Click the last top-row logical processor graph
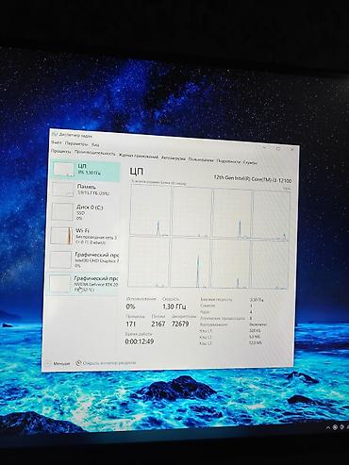Viewport: 349px width, 465px height. pos(272,216)
